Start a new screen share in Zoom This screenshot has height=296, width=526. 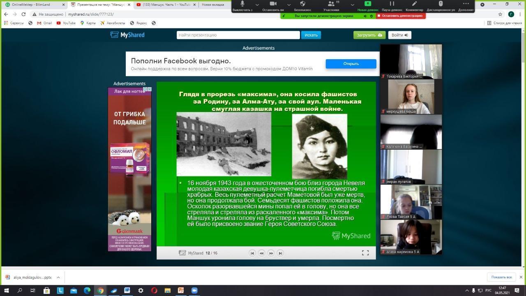tap(368, 5)
